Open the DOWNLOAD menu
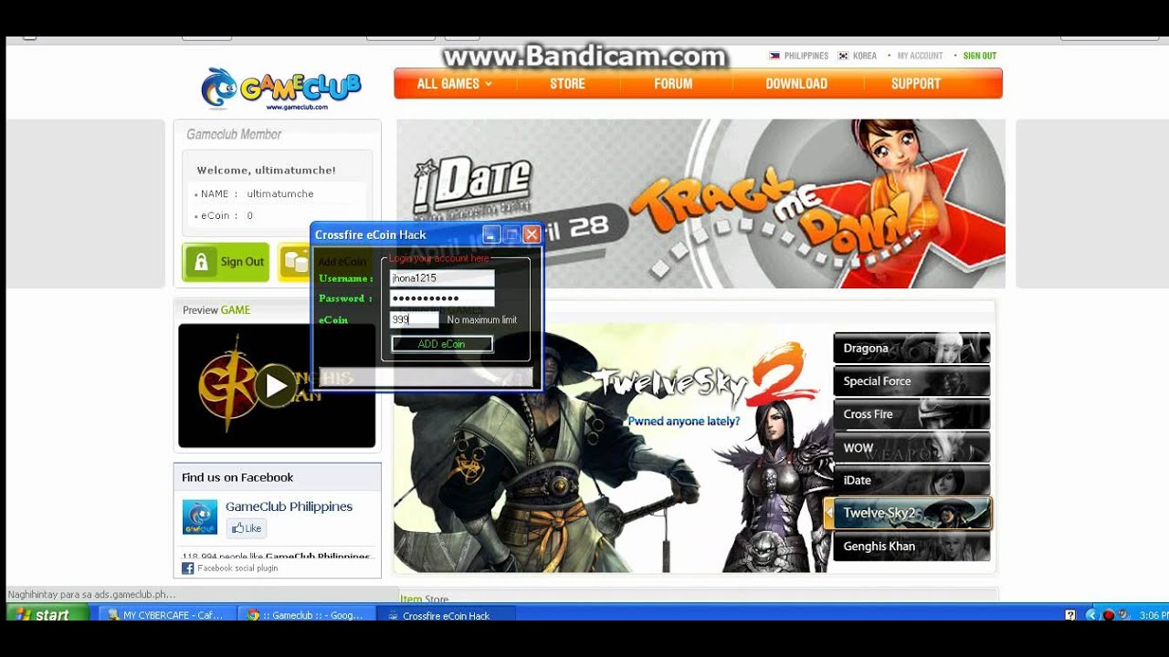This screenshot has height=657, width=1169. pyautogui.click(x=796, y=84)
